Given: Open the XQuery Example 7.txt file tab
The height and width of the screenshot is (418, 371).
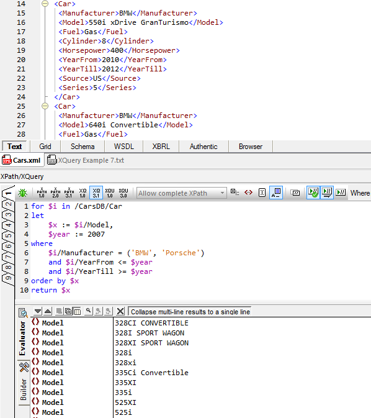Looking at the screenshot, I should point(86,160).
